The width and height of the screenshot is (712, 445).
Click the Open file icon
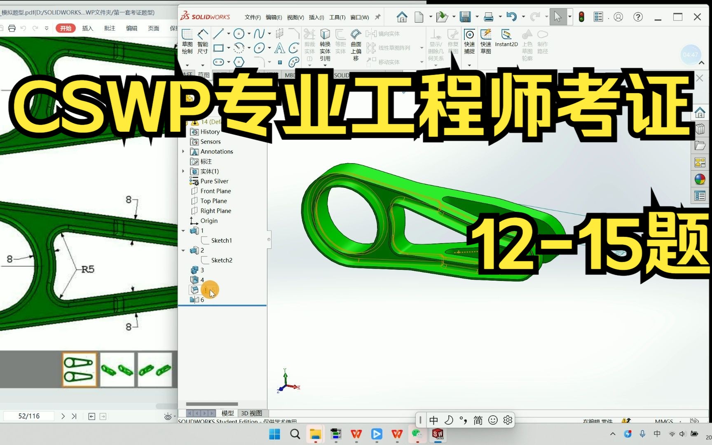[442, 17]
